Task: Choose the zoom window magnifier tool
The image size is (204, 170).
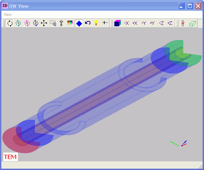Action: click(53, 23)
